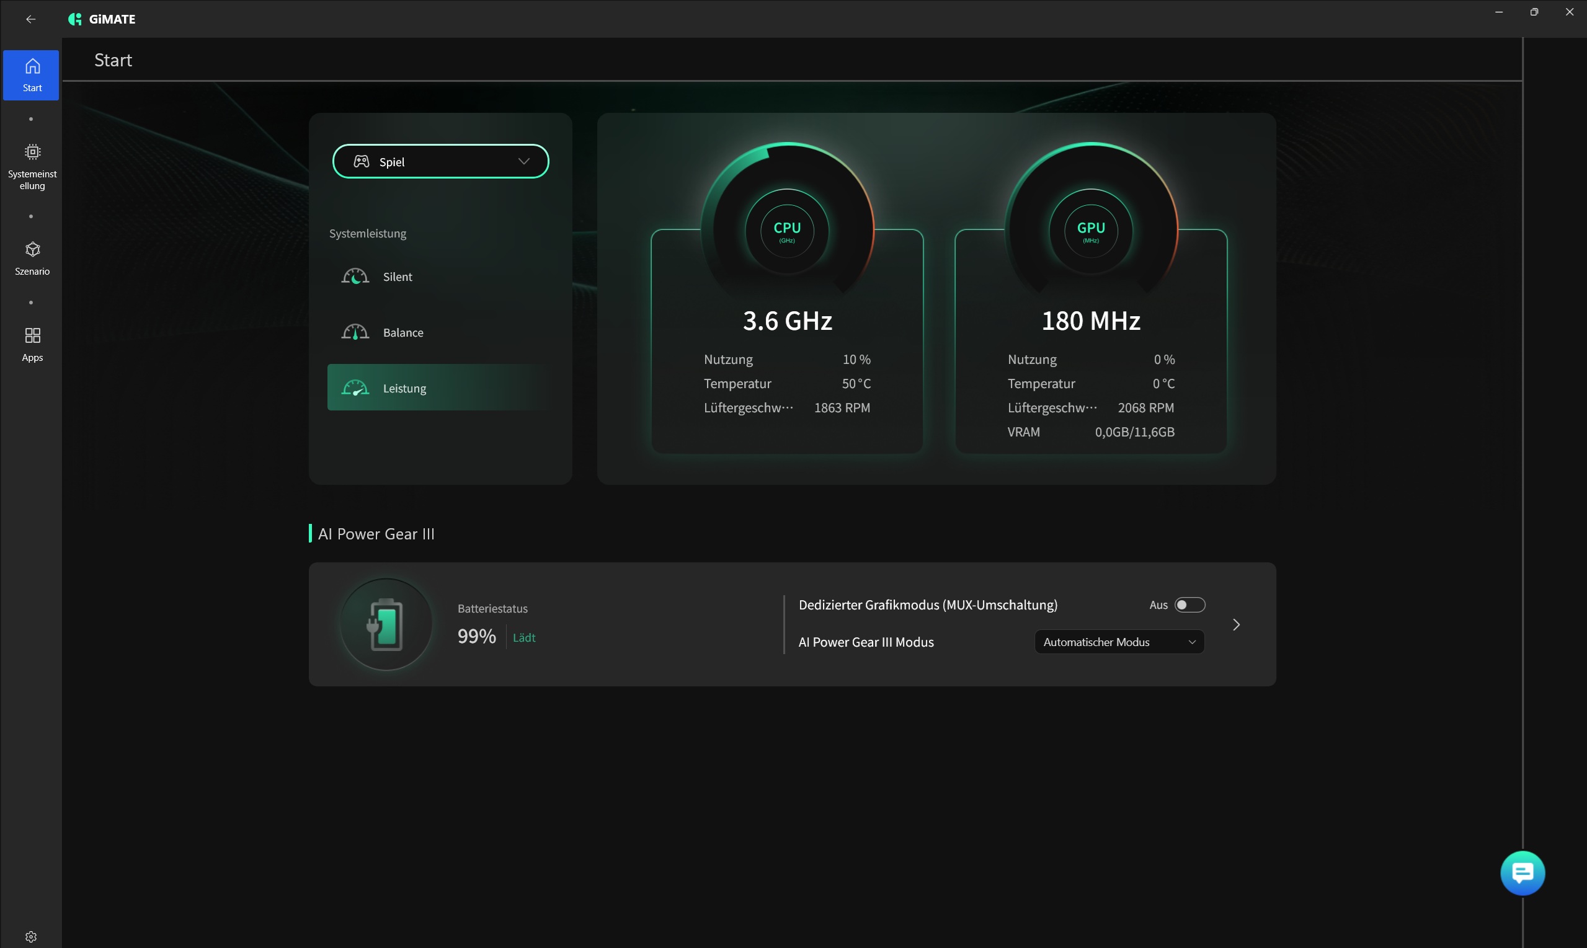
Task: Click the CPU gauge dial
Action: click(x=786, y=229)
